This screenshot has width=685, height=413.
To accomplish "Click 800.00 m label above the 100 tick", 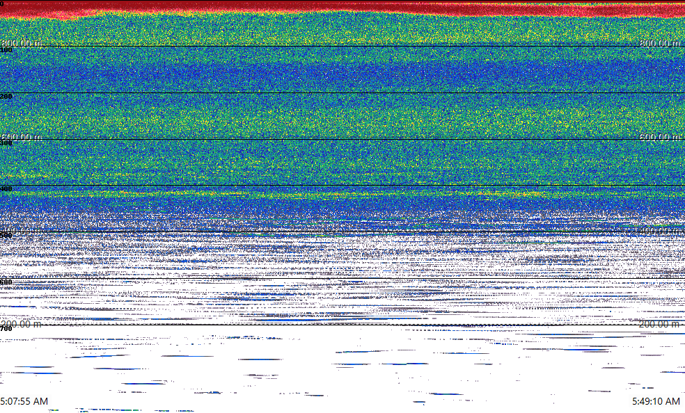I will pos(21,42).
